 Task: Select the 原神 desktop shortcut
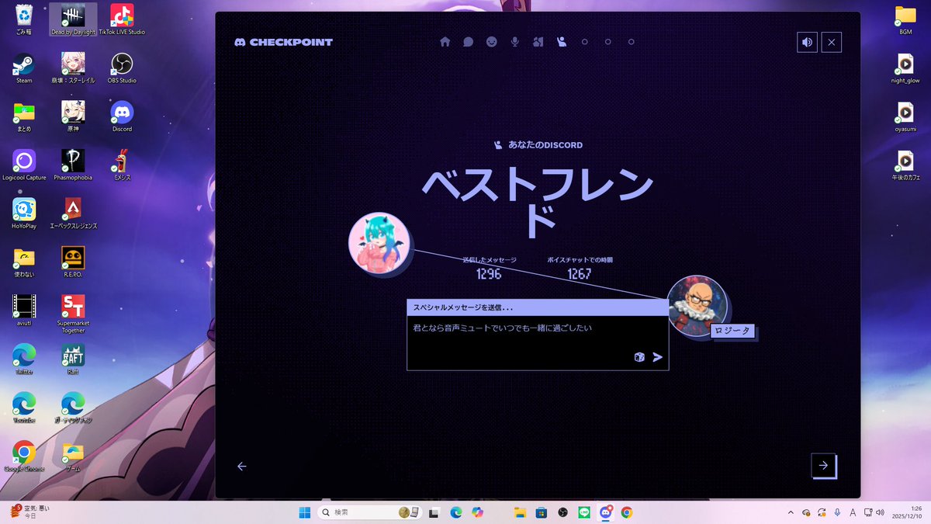point(73,117)
